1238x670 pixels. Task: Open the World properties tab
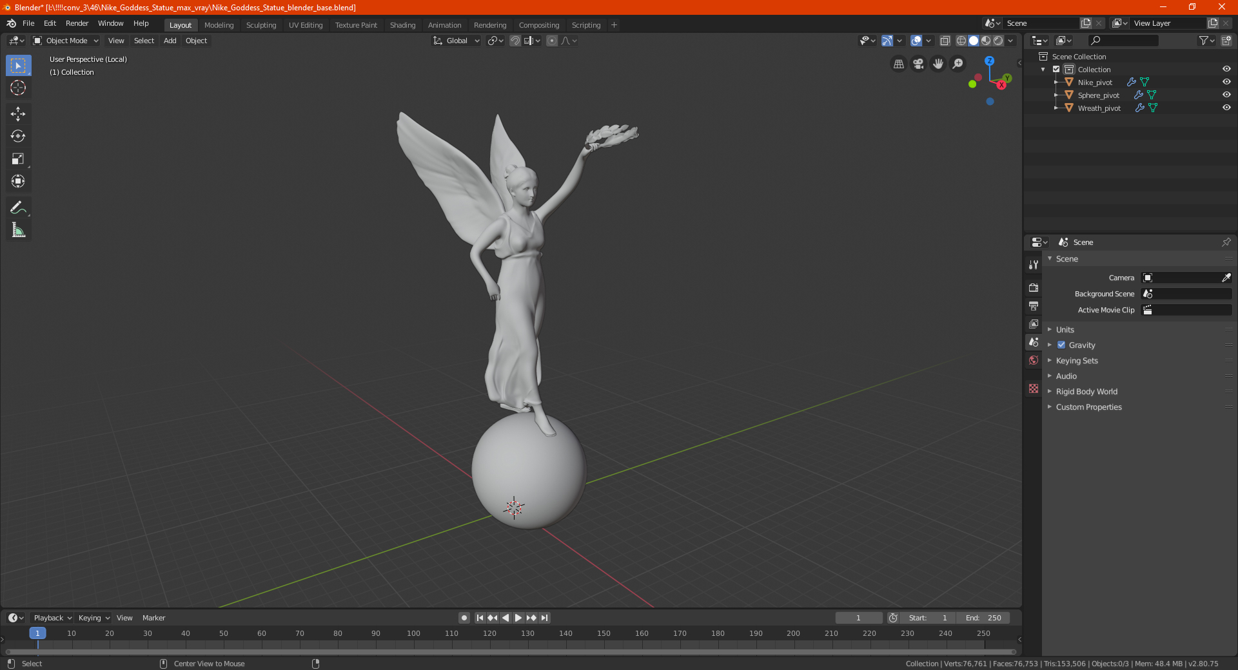tap(1034, 360)
